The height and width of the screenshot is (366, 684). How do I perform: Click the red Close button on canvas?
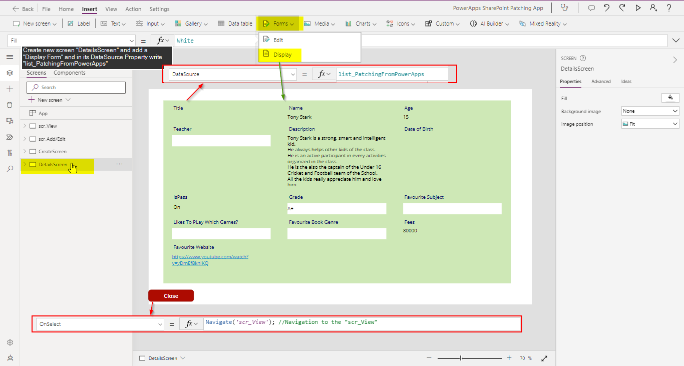171,296
